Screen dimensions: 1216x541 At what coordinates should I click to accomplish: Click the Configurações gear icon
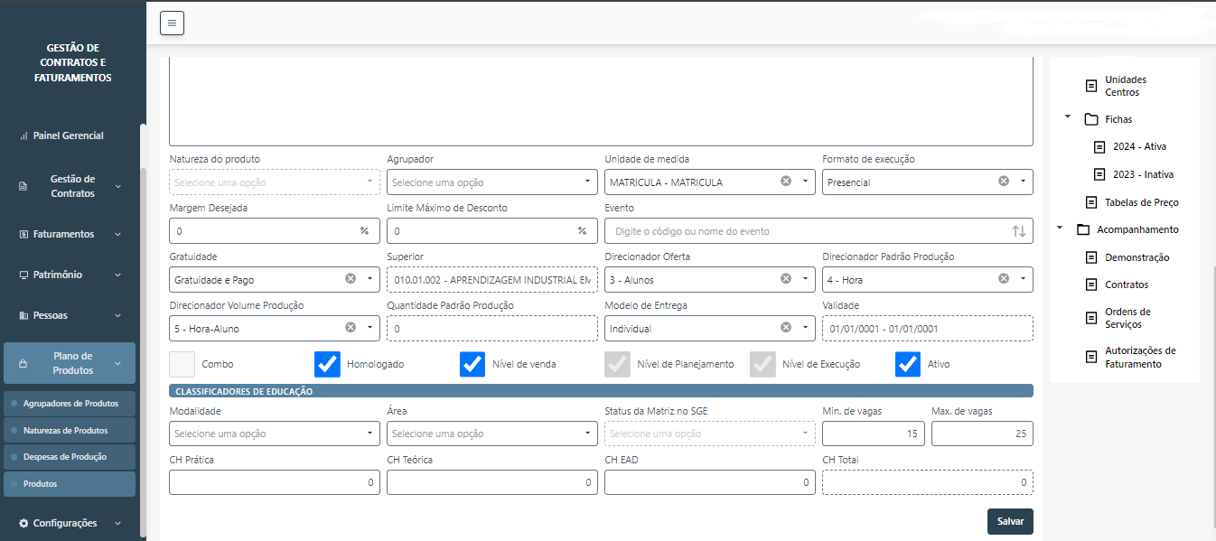click(x=23, y=523)
